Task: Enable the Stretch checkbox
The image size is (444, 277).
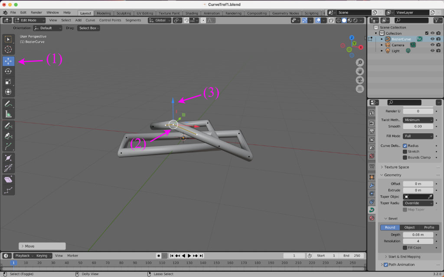Action: [x=405, y=151]
